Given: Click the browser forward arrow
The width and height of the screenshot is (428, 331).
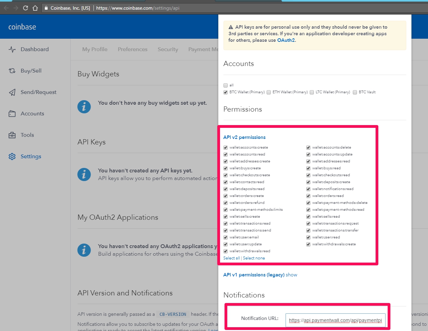Looking at the screenshot, I should 16,8.
